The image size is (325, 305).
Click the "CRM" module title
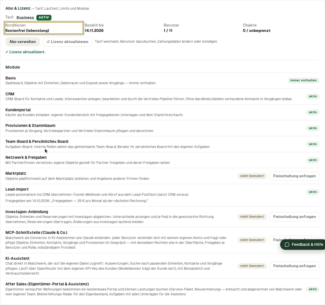(10, 94)
